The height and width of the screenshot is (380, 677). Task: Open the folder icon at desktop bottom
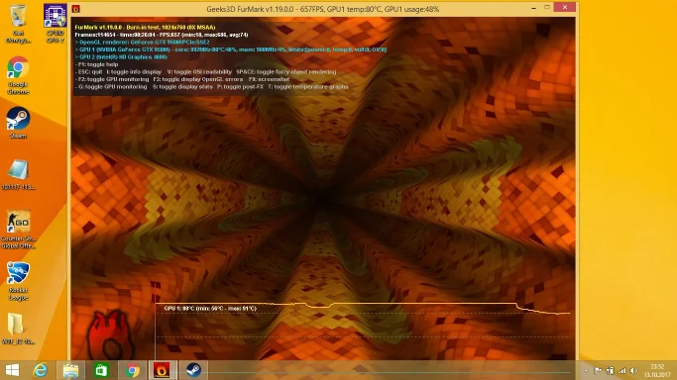click(18, 329)
